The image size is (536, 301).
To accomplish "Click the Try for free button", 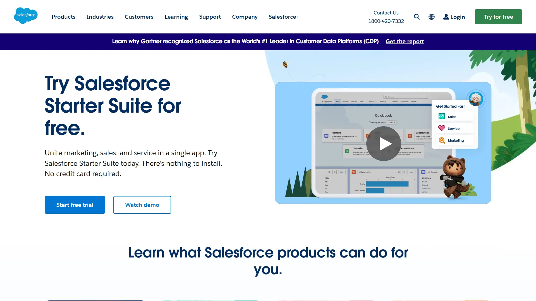I will 498,17.
